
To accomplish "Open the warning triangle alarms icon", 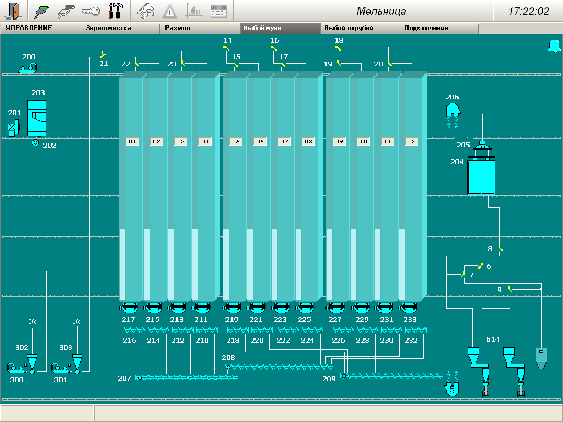I will point(170,11).
